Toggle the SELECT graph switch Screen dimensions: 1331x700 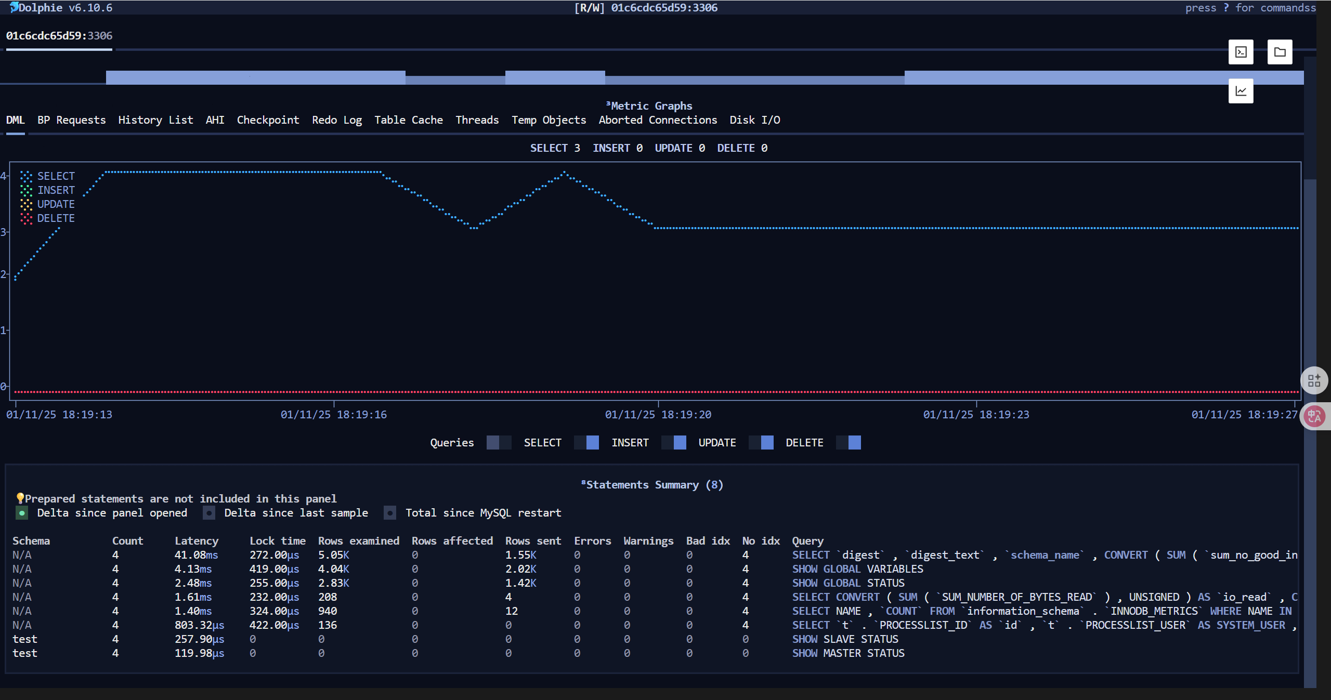click(586, 443)
